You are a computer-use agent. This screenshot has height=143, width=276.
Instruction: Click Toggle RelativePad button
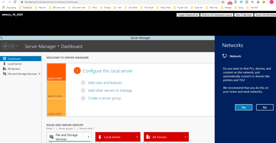pyautogui.click(x=188, y=15)
